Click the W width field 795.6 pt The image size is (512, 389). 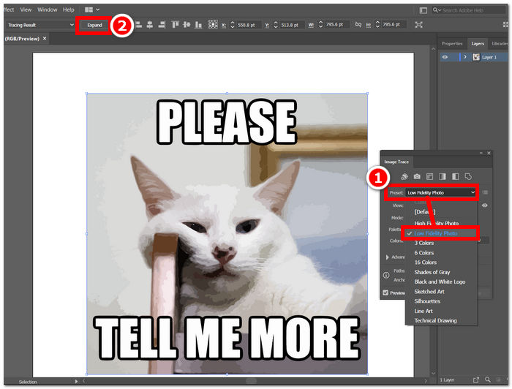click(x=337, y=24)
